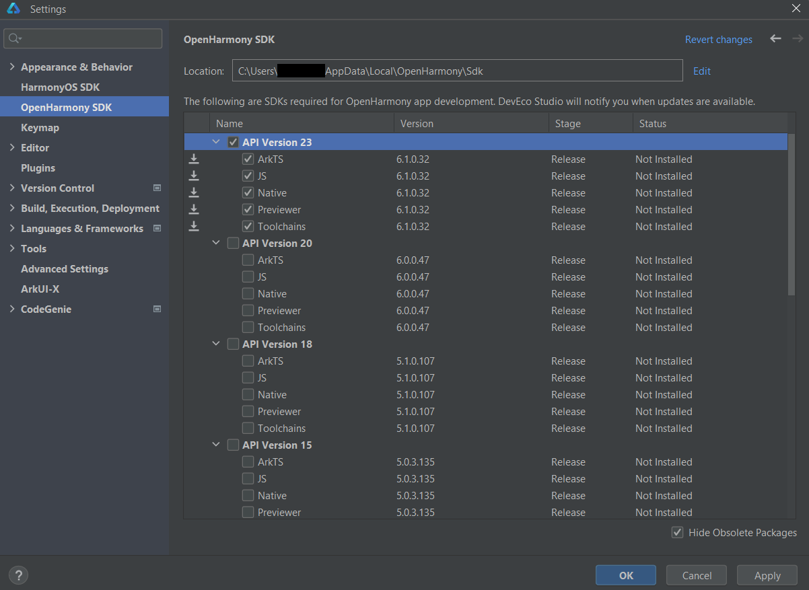Click Revert changes link
The width and height of the screenshot is (809, 590).
click(x=718, y=40)
